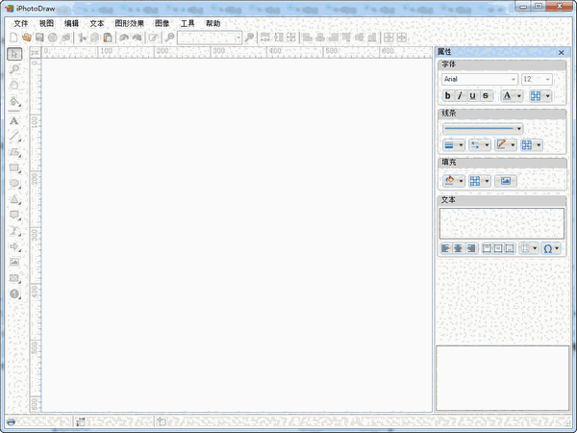Click the Open file folder icon

click(x=27, y=38)
